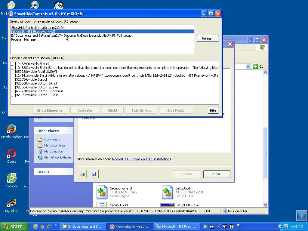Click the Hide Element button
Screen dimensions: 308x231
coord(141,110)
